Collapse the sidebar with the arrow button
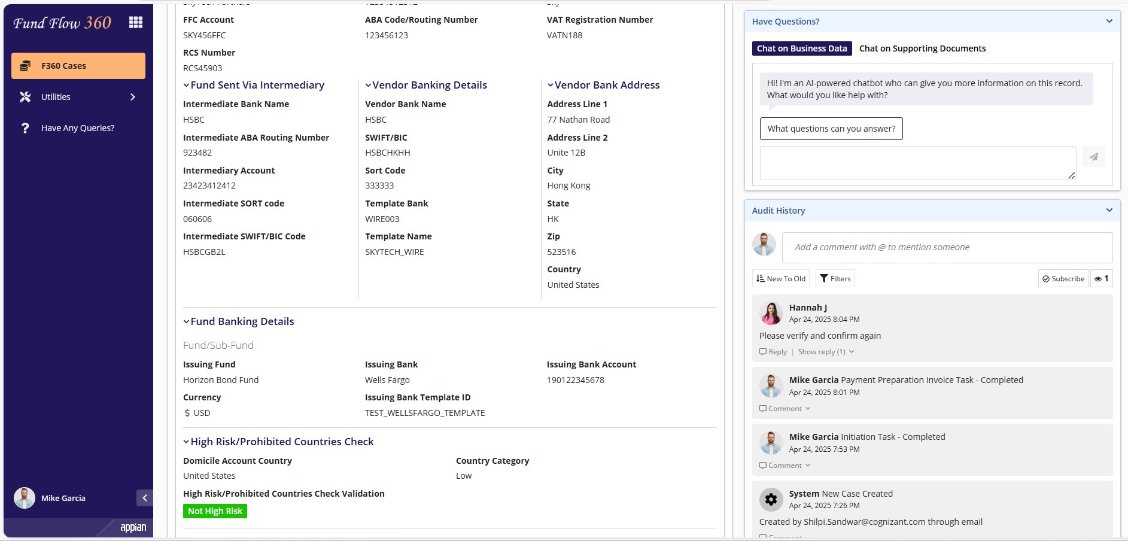This screenshot has width=1128, height=541. click(x=144, y=498)
